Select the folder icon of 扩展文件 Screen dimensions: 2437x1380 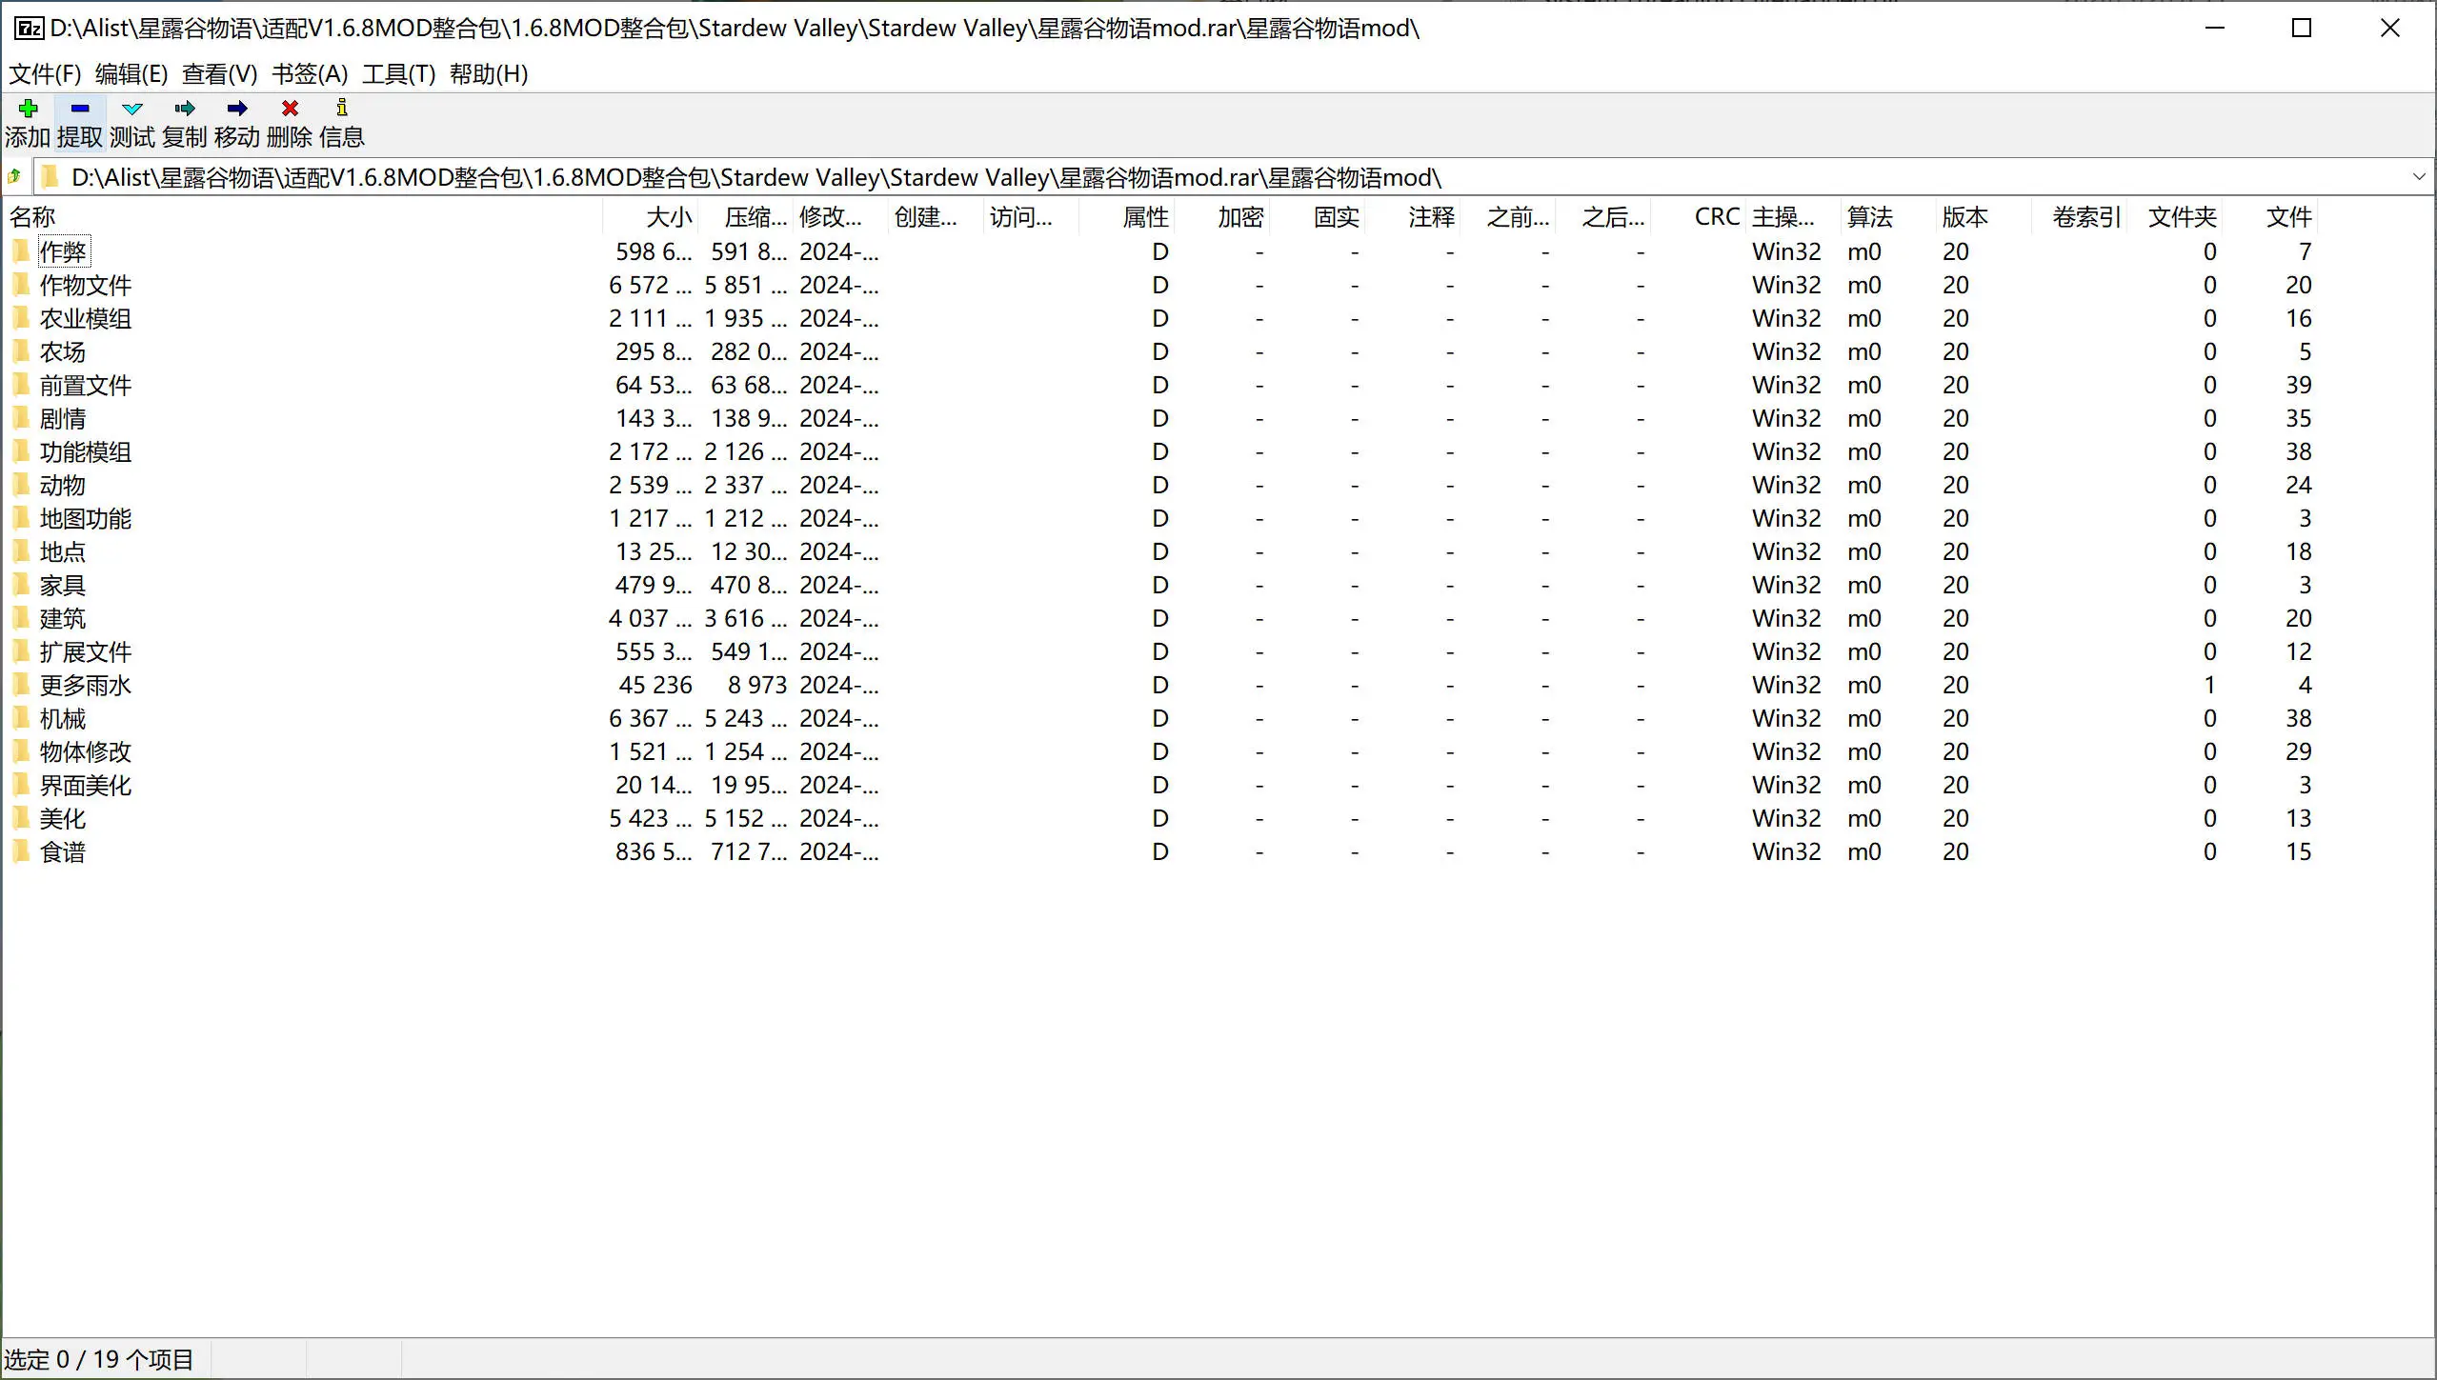(x=21, y=651)
